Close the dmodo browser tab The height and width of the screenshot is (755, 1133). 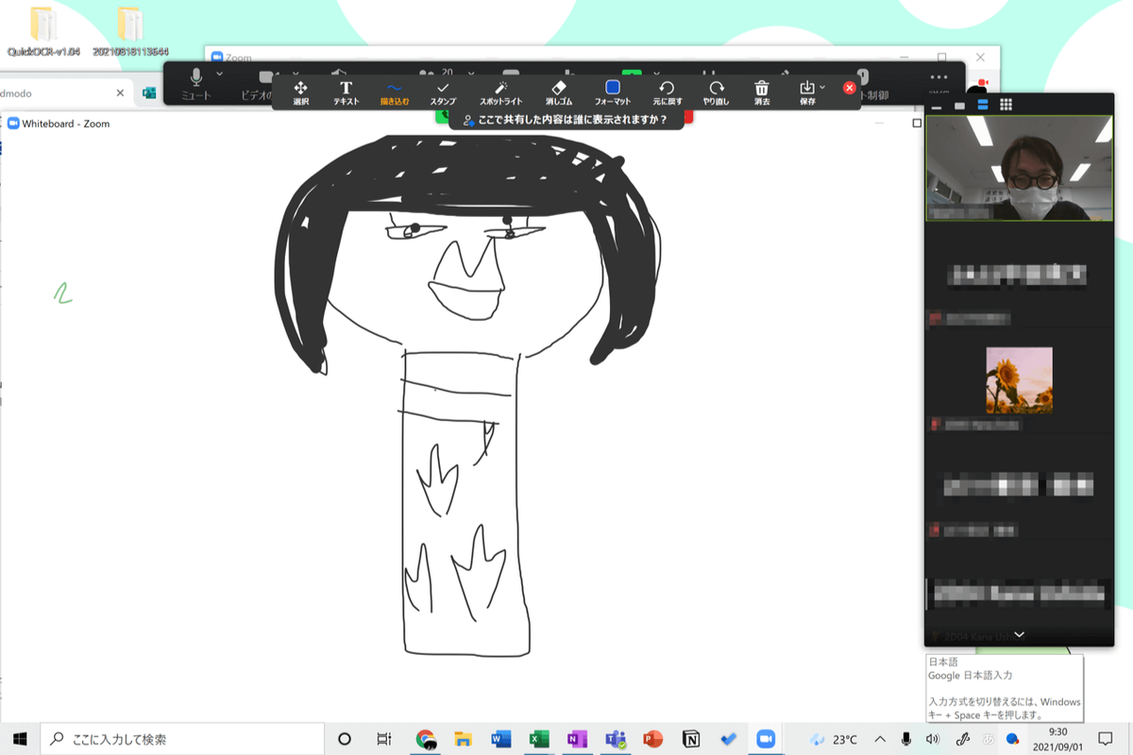click(x=120, y=93)
